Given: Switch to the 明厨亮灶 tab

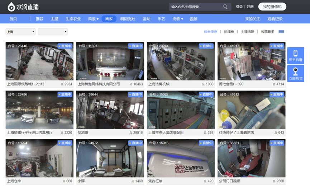Looking at the screenshot, I should click(x=128, y=19).
